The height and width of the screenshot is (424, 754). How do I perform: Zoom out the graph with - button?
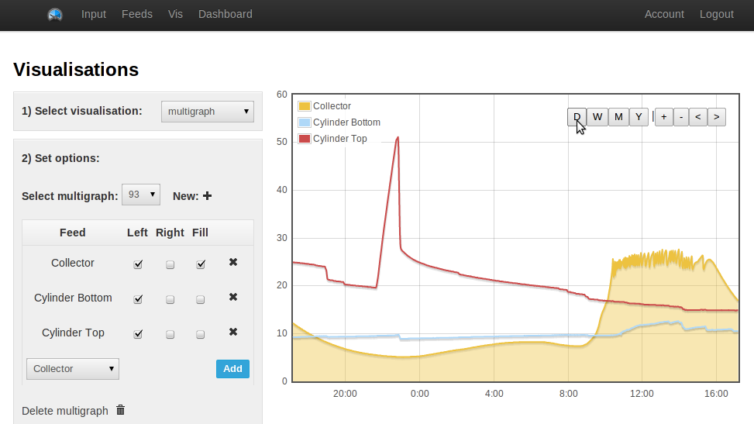[681, 117]
